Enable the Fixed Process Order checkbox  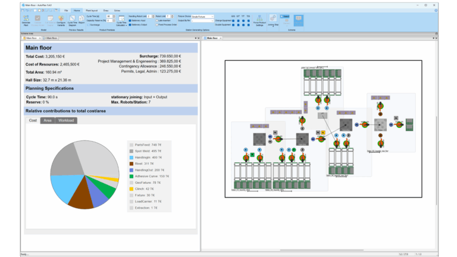[156, 25]
